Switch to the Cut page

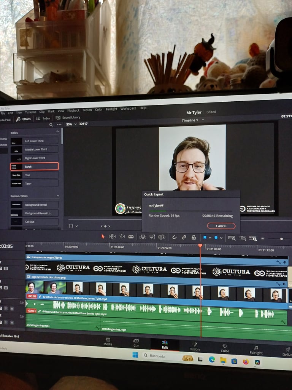point(136,343)
